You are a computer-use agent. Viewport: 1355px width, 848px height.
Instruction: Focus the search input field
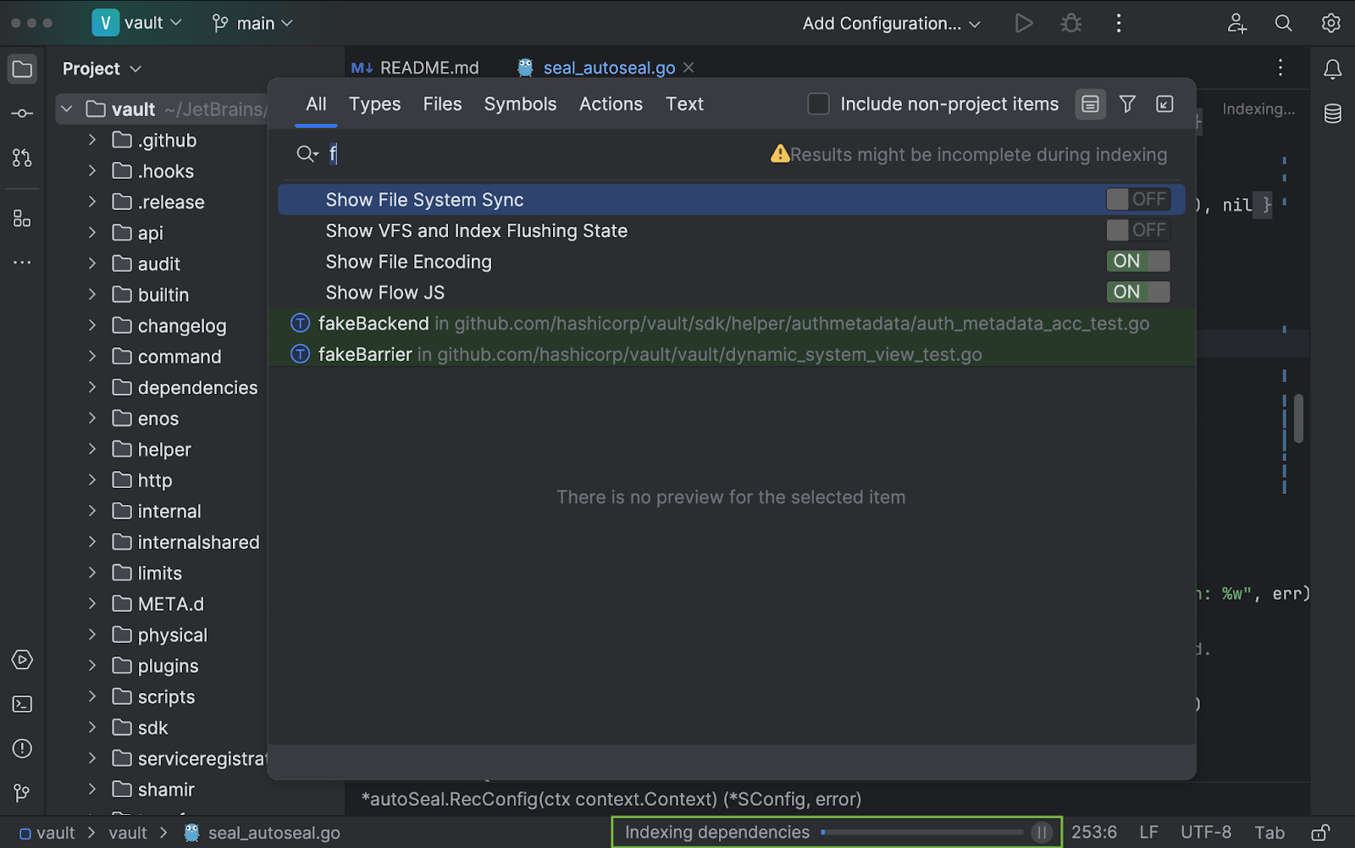point(542,154)
